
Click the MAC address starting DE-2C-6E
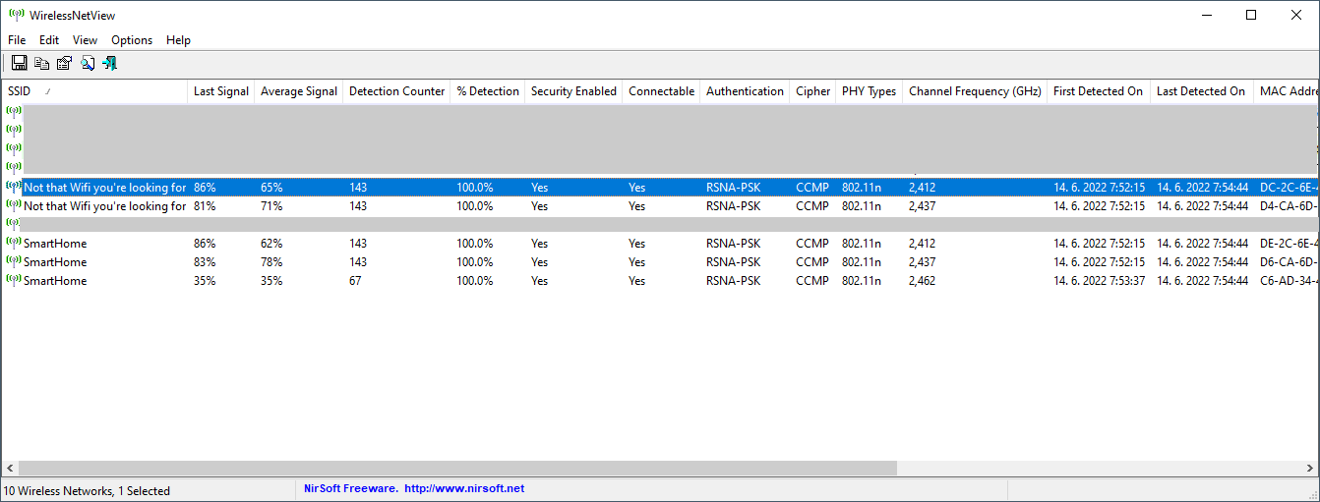pos(1289,243)
